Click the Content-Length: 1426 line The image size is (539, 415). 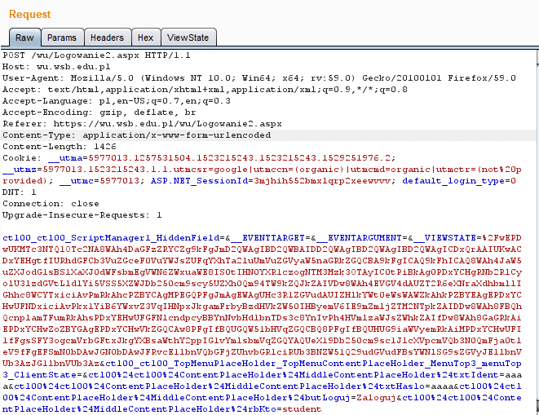(x=60, y=146)
